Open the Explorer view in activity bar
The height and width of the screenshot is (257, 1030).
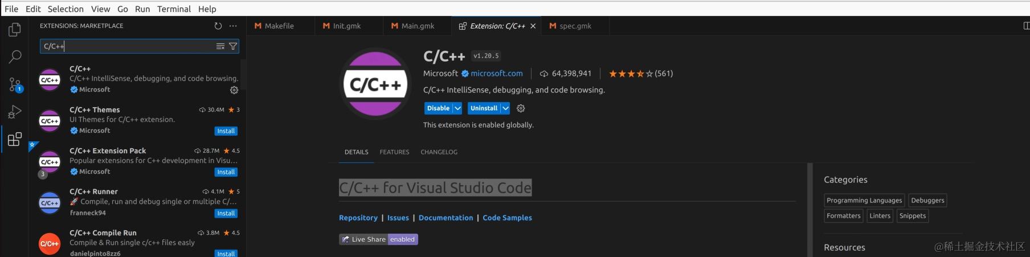point(15,30)
